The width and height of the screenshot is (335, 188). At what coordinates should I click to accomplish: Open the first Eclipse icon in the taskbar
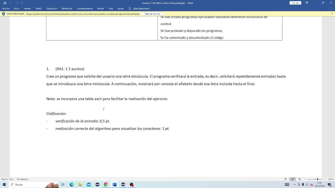click(x=97, y=185)
